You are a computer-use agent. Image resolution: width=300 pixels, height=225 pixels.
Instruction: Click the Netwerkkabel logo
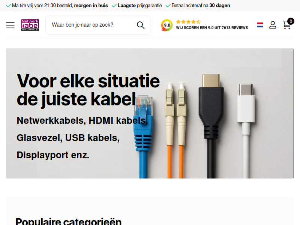[30, 25]
